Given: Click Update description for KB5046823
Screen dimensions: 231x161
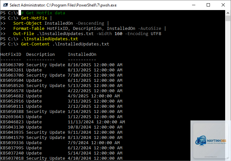Looking at the screenshot, I should pos(34,122).
